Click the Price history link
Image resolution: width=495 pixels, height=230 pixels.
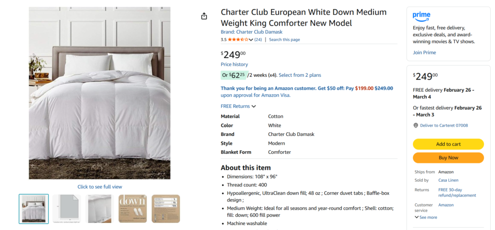234,64
